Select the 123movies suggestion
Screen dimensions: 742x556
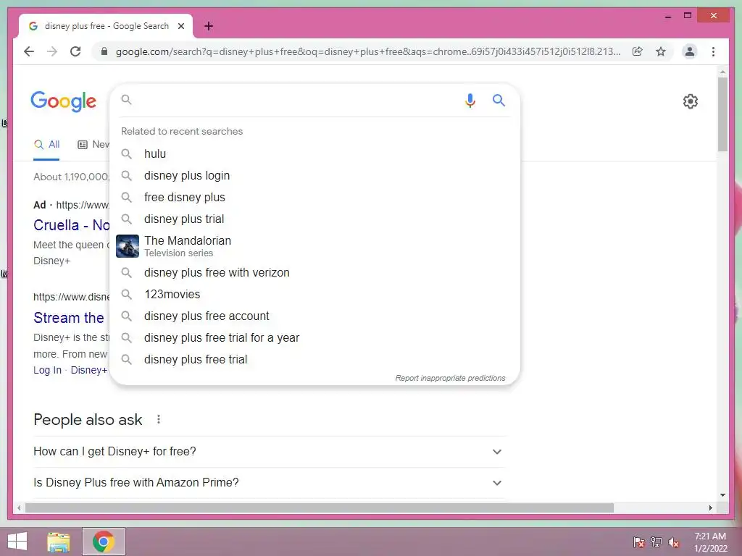click(x=314, y=294)
